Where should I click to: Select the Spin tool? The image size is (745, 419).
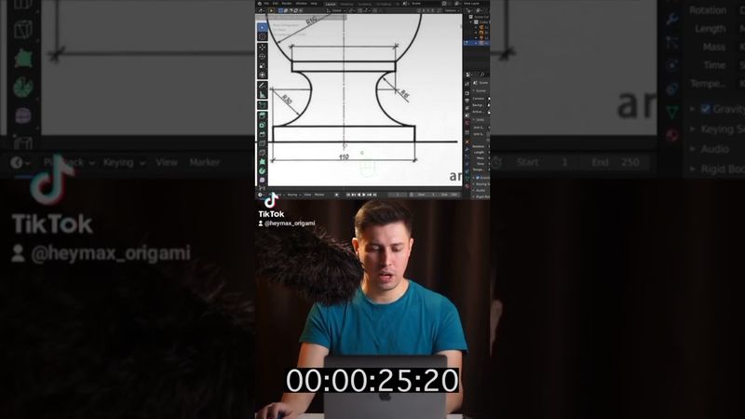tap(263, 170)
